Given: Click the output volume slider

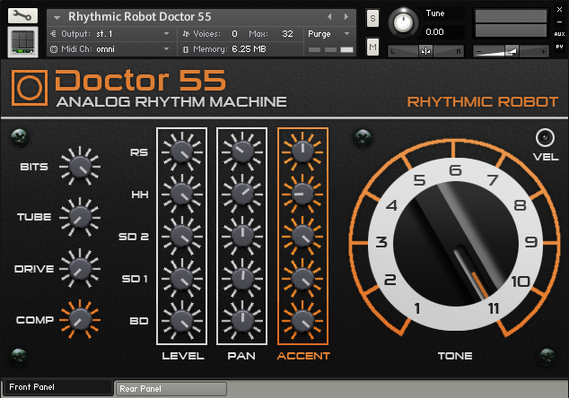Looking at the screenshot, I should pyautogui.click(x=511, y=51).
